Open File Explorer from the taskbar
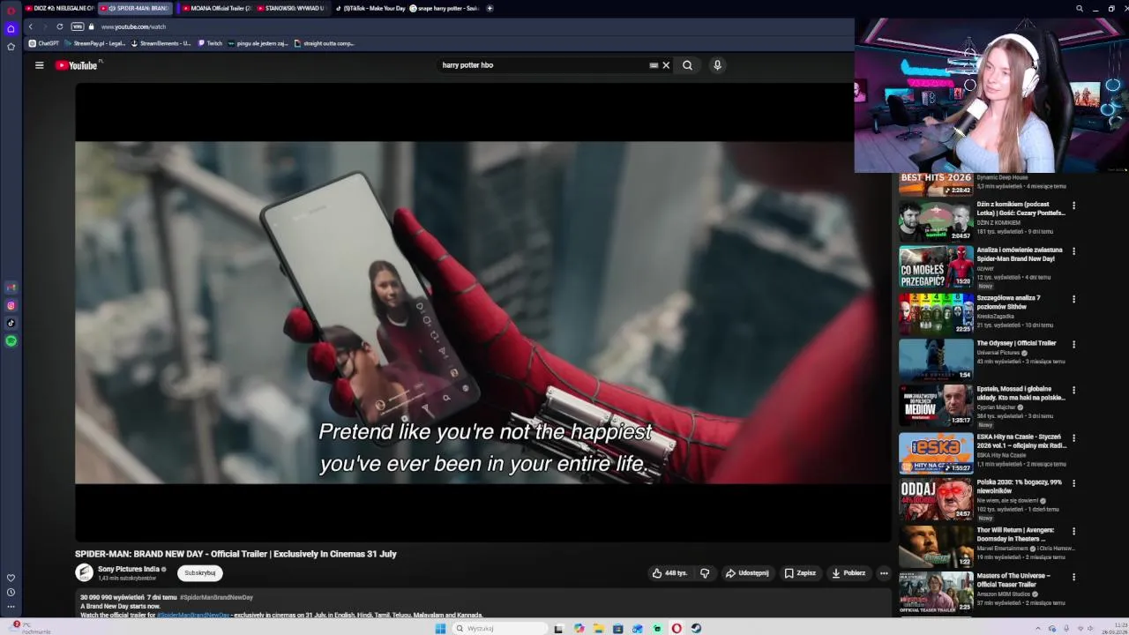Screen dimensions: 1129x635 coord(598,628)
